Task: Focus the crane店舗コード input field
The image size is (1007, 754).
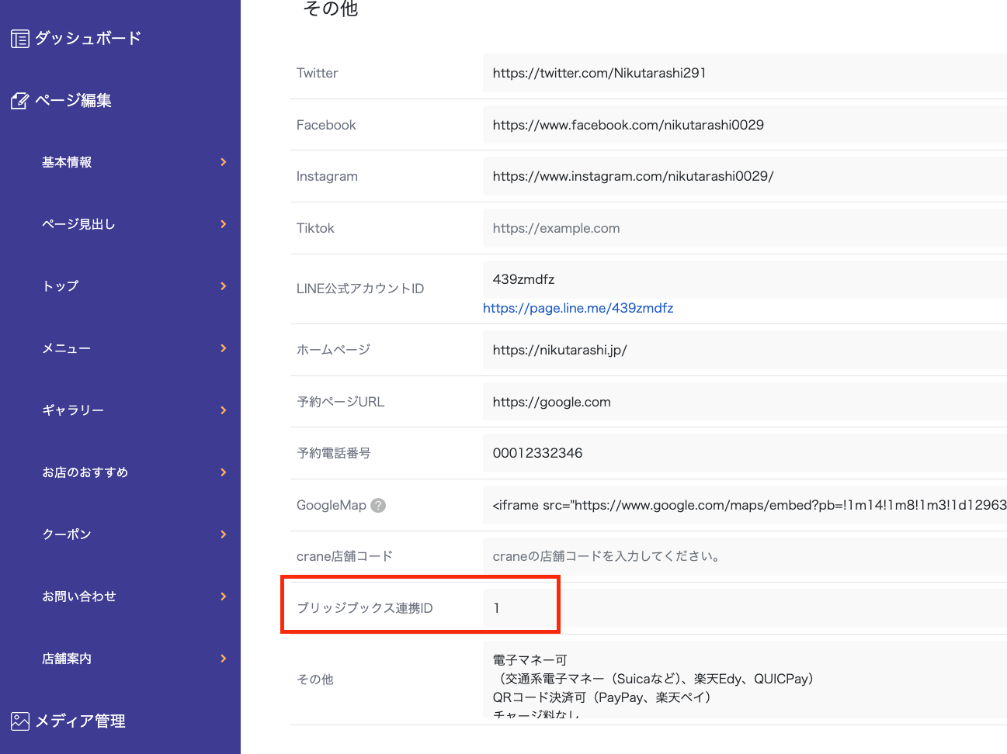Action: click(x=744, y=556)
